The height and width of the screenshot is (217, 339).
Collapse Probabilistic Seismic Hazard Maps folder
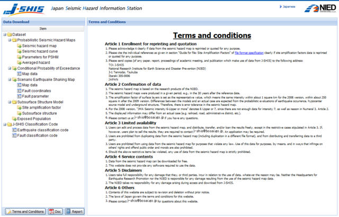(8, 41)
